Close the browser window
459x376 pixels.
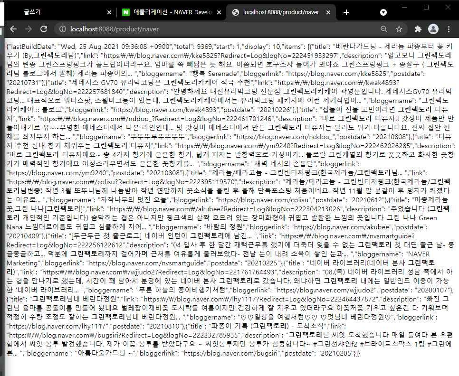tap(448, 7)
